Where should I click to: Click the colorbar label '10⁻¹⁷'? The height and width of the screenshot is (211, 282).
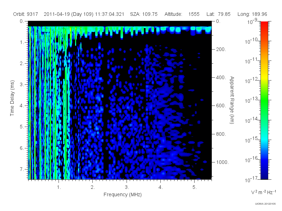tap(251, 179)
